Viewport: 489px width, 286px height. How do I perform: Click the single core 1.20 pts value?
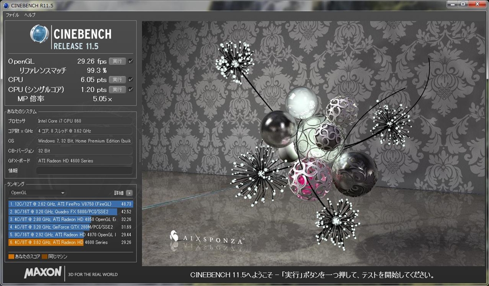(94, 90)
